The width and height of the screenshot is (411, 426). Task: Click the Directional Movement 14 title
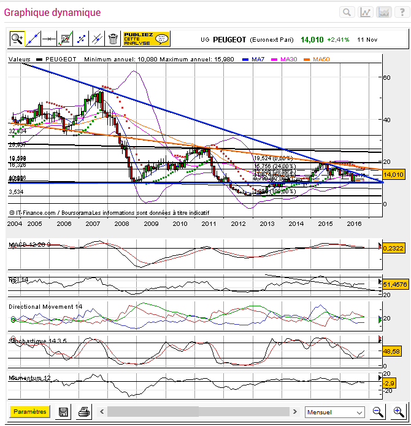click(x=45, y=307)
